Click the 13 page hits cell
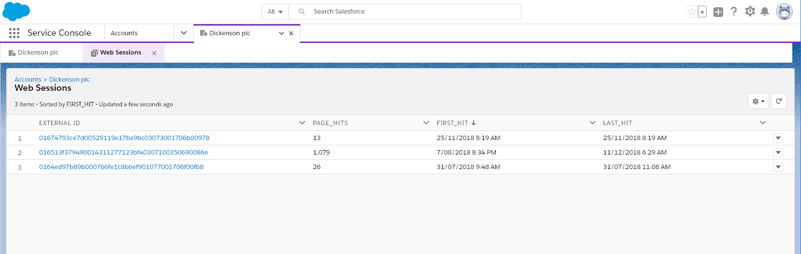Viewport: 801px width, 254px height. [317, 138]
